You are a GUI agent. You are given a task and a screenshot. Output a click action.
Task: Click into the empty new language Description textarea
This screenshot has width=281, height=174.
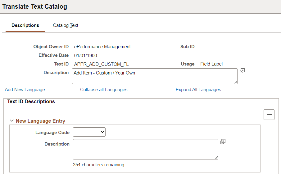point(145,149)
